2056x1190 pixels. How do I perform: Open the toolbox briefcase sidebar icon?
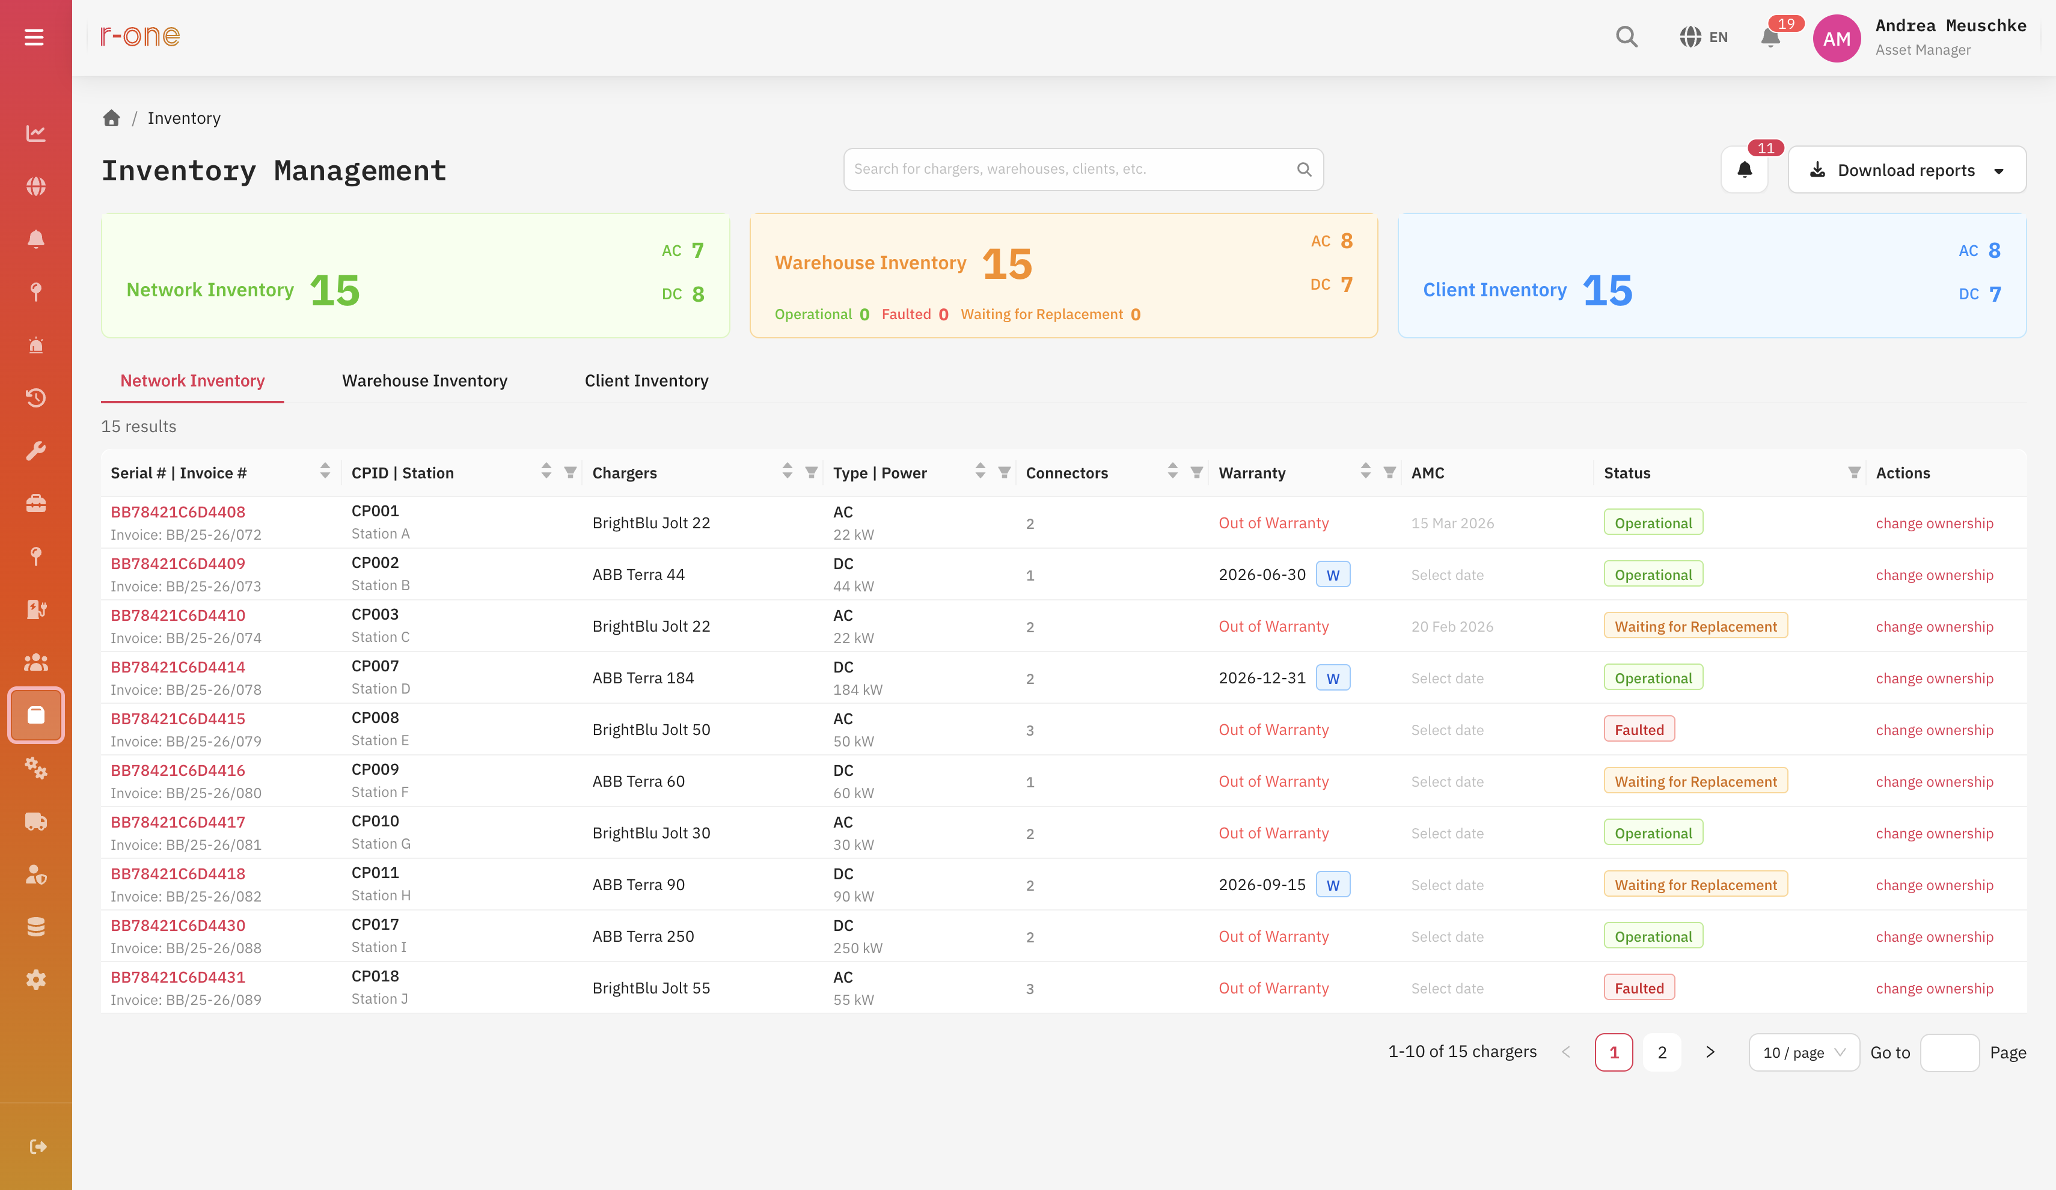pyautogui.click(x=36, y=504)
